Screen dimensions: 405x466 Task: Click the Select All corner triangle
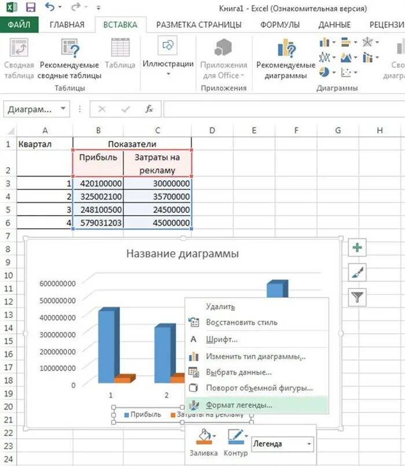pos(10,131)
